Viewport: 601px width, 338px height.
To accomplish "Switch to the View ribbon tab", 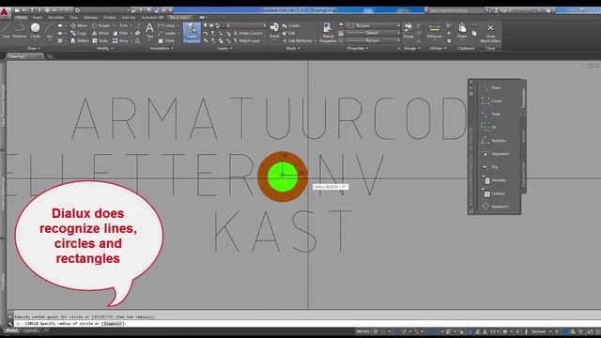I will [x=73, y=17].
